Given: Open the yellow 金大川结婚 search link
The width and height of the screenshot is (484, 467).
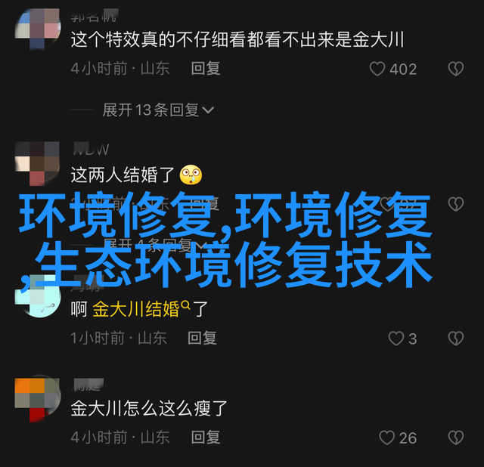Looking at the screenshot, I should (136, 309).
